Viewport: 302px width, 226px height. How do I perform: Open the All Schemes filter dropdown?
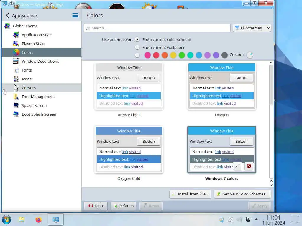click(x=252, y=28)
